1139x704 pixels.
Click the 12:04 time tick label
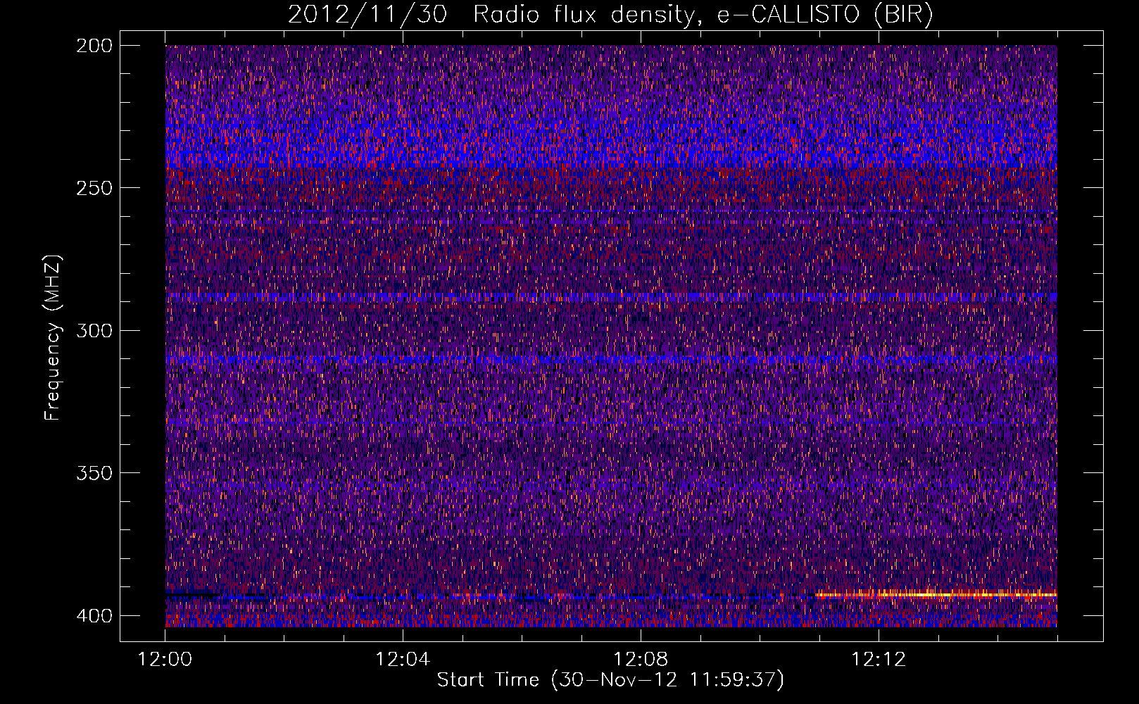(x=403, y=660)
